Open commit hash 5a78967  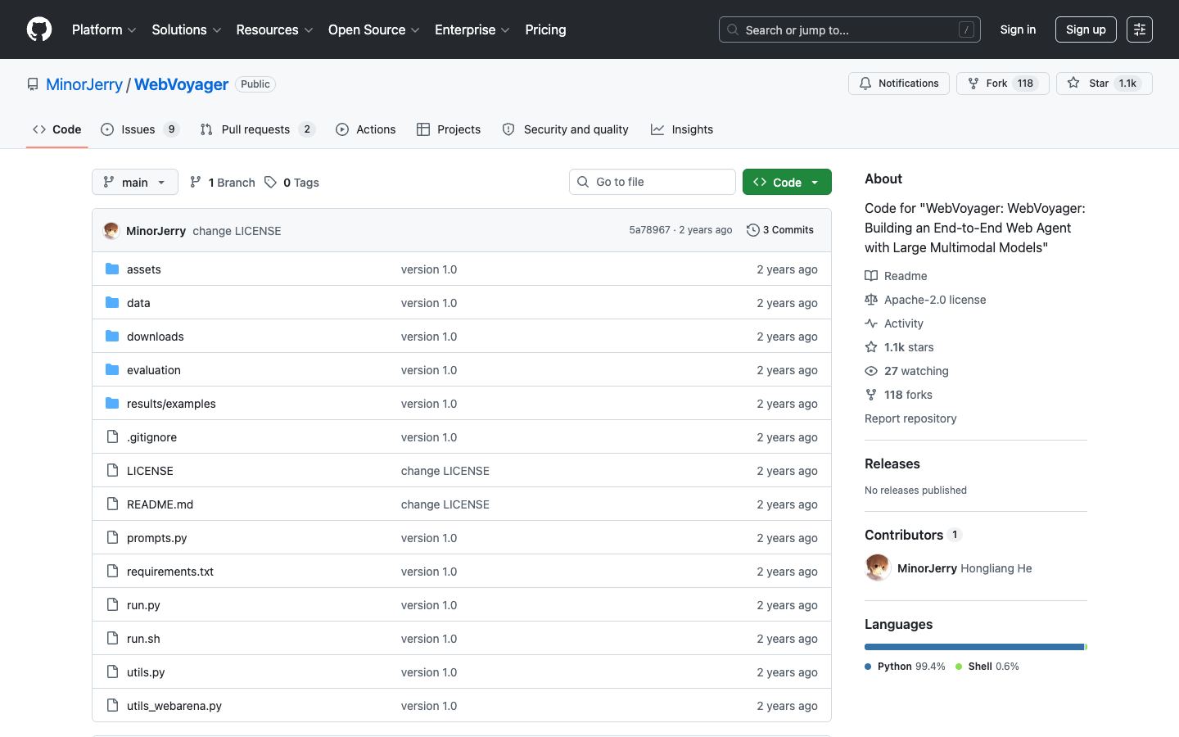pyautogui.click(x=649, y=230)
